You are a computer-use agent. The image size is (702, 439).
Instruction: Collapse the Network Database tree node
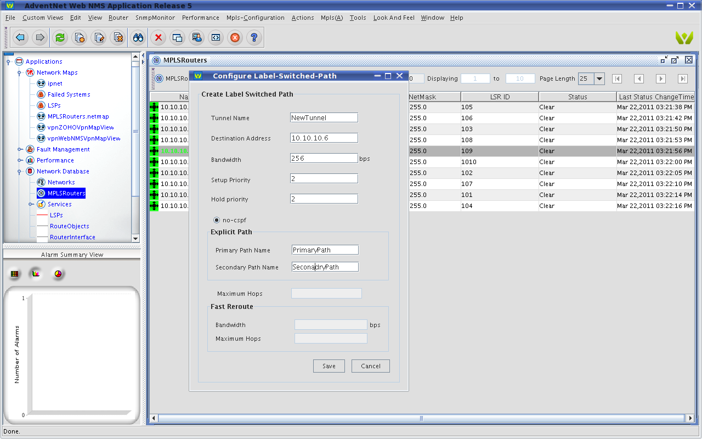tap(19, 171)
